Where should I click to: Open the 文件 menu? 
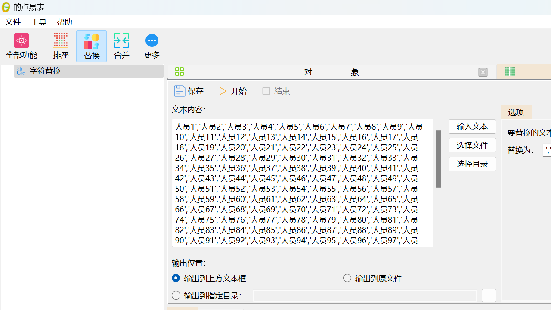12,22
